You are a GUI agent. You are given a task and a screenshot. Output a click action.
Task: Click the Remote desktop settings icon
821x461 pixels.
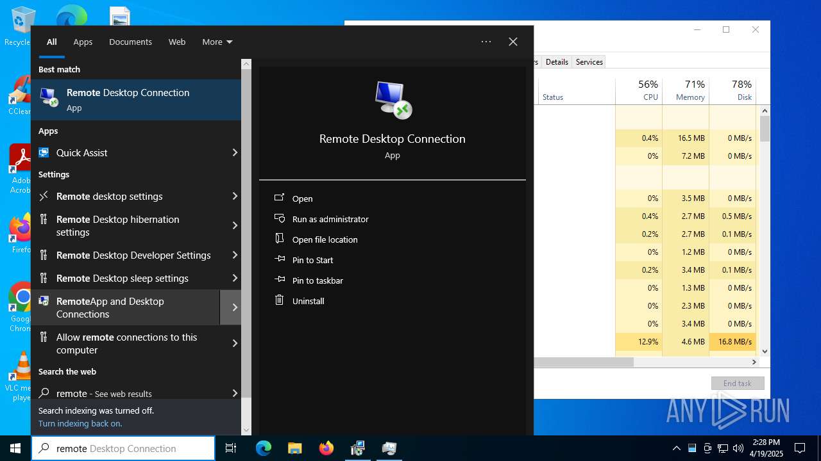pos(44,196)
